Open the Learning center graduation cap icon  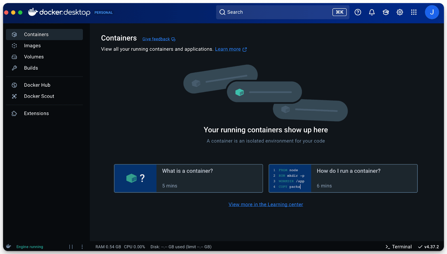point(386,12)
